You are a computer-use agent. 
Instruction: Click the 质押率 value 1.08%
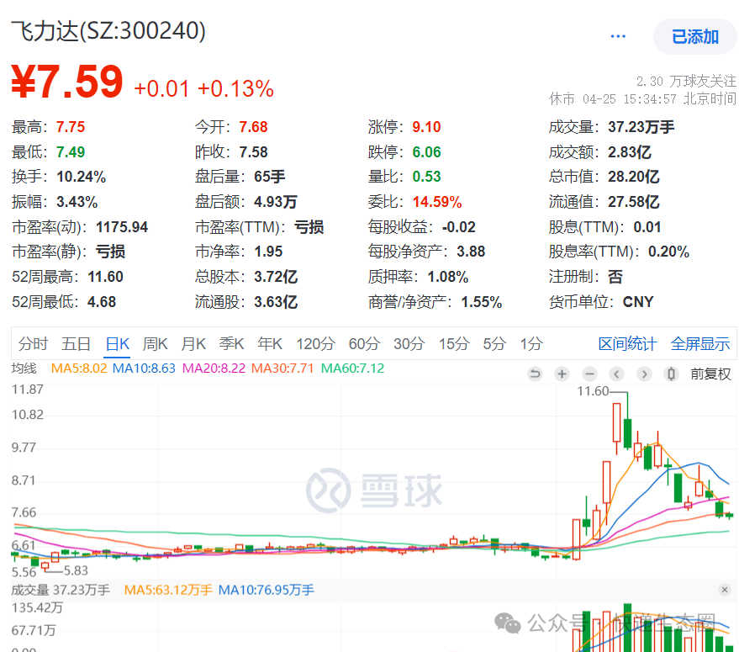pyautogui.click(x=448, y=277)
